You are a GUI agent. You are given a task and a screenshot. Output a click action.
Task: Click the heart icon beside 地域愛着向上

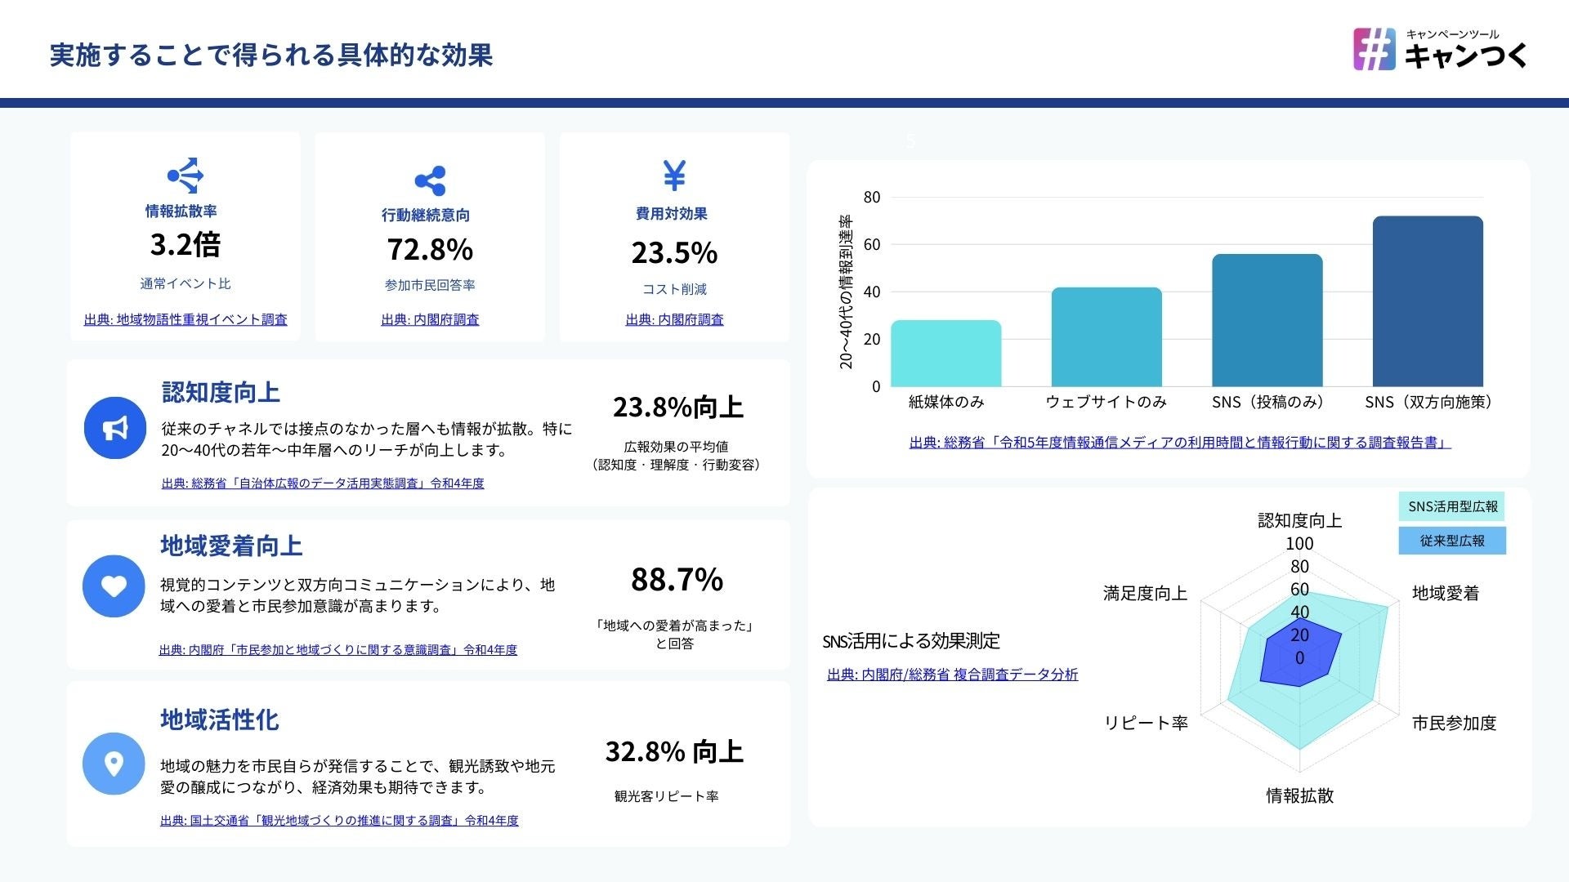click(x=114, y=586)
